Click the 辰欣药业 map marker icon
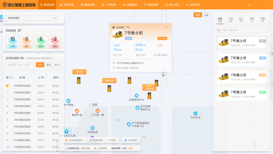This screenshot has height=154, width=273. [x=195, y=113]
